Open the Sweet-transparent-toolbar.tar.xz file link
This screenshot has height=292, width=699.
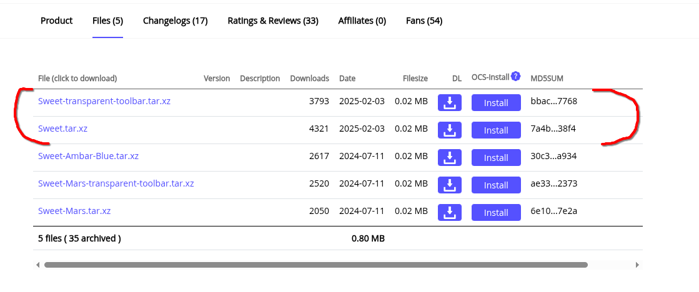pos(104,101)
